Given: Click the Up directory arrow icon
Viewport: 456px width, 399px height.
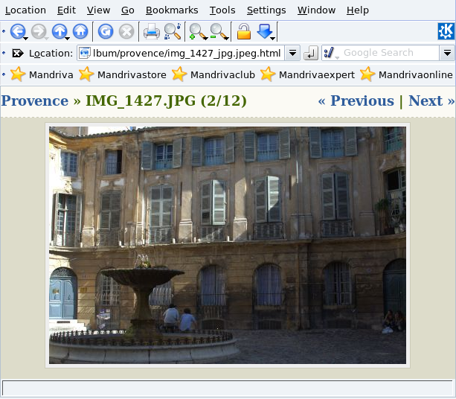Looking at the screenshot, I should (x=59, y=31).
